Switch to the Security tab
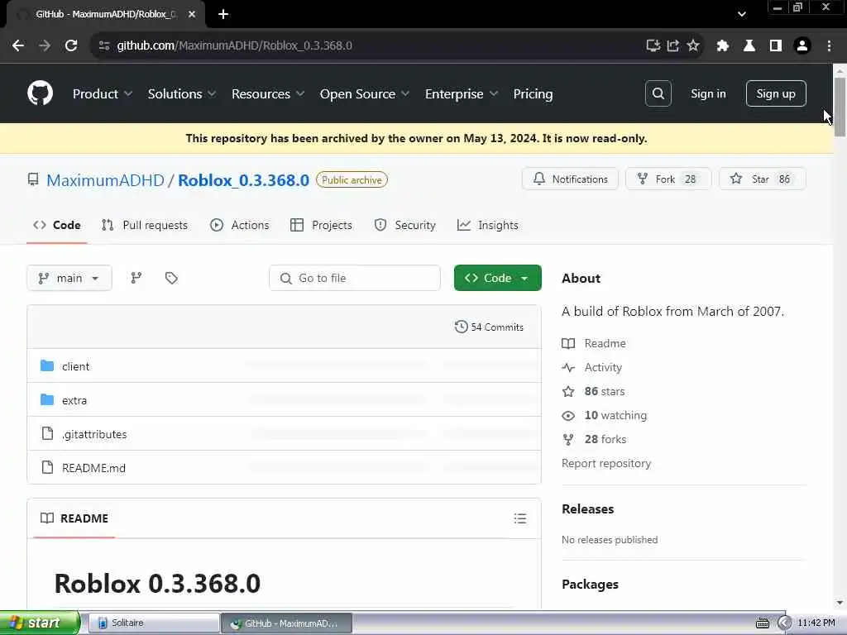 pos(404,225)
